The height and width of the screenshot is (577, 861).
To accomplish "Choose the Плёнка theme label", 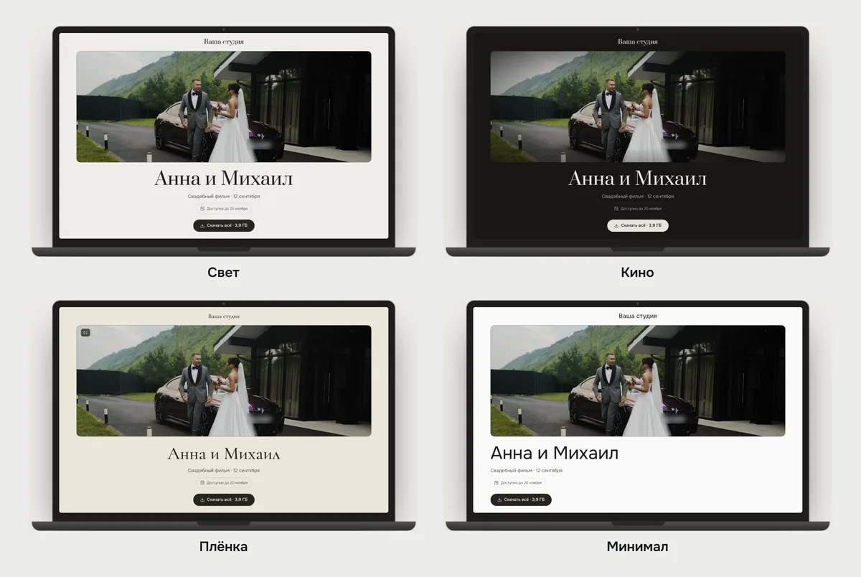I will [x=223, y=547].
